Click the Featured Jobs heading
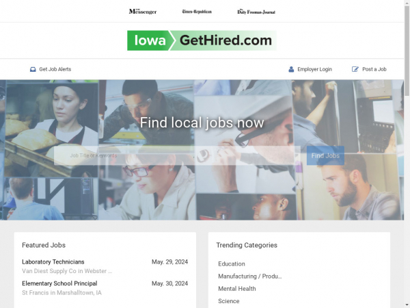 (x=44, y=245)
